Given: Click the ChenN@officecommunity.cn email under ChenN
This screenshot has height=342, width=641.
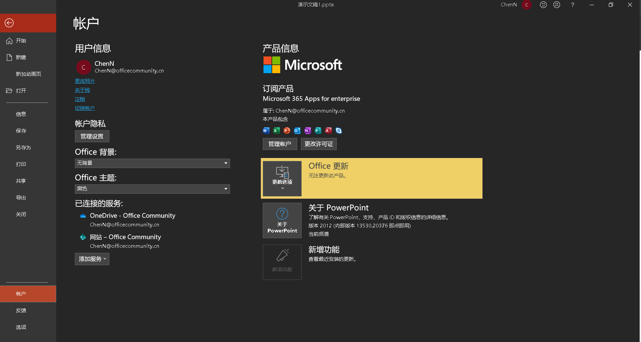Looking at the screenshot, I should [x=129, y=71].
